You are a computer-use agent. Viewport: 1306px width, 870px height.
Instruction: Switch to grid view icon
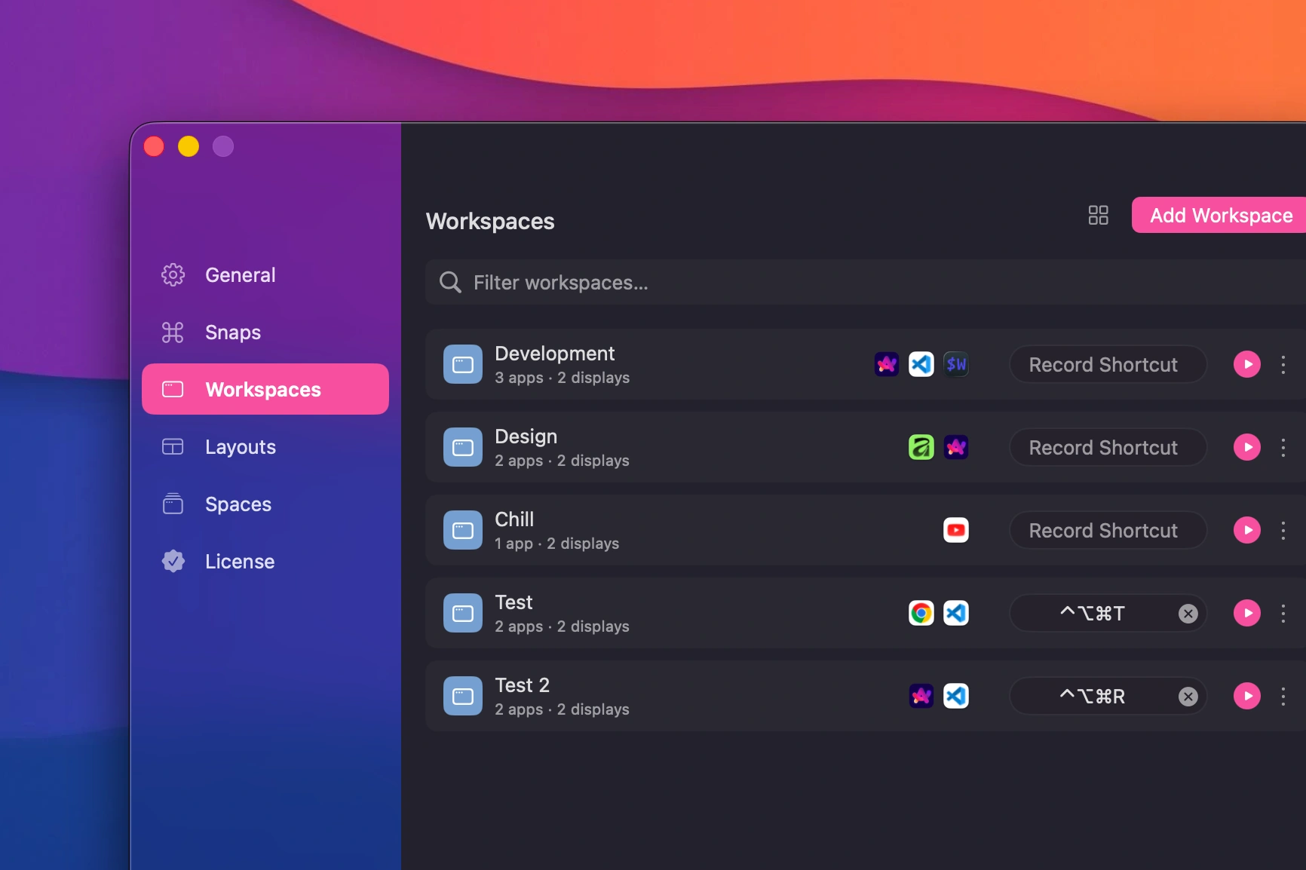(x=1099, y=216)
